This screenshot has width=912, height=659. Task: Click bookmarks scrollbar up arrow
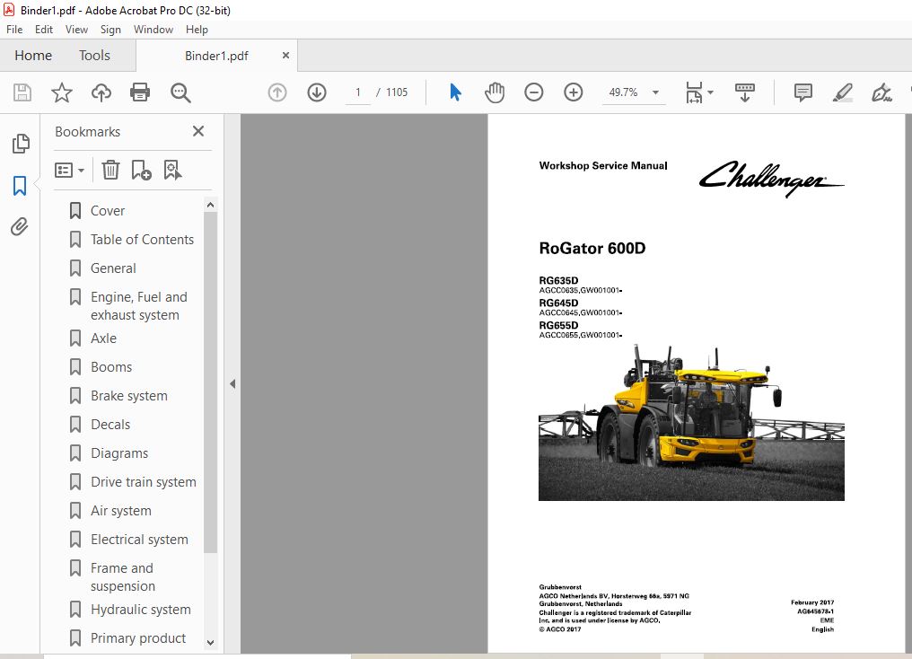(211, 205)
